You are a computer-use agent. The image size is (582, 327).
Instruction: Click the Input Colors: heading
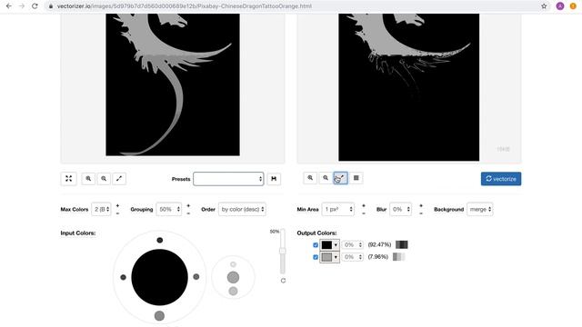click(x=78, y=233)
